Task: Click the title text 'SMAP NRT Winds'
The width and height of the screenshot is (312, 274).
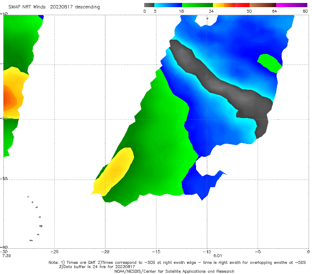Action: [27, 7]
